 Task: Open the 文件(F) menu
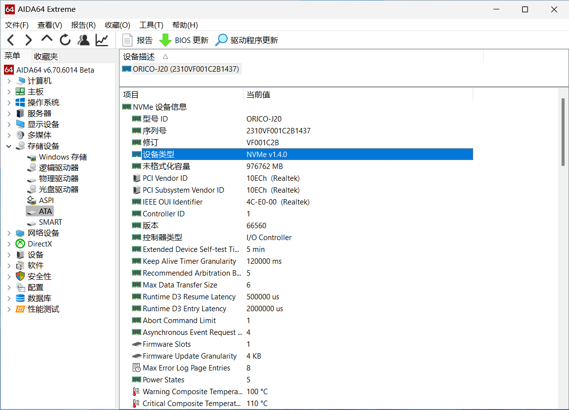(x=17, y=25)
